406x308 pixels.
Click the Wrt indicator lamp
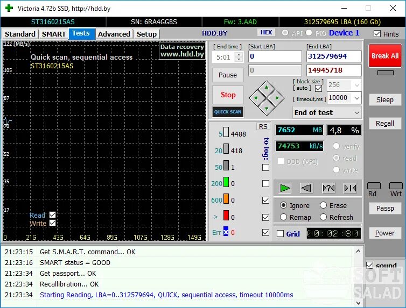(x=396, y=185)
